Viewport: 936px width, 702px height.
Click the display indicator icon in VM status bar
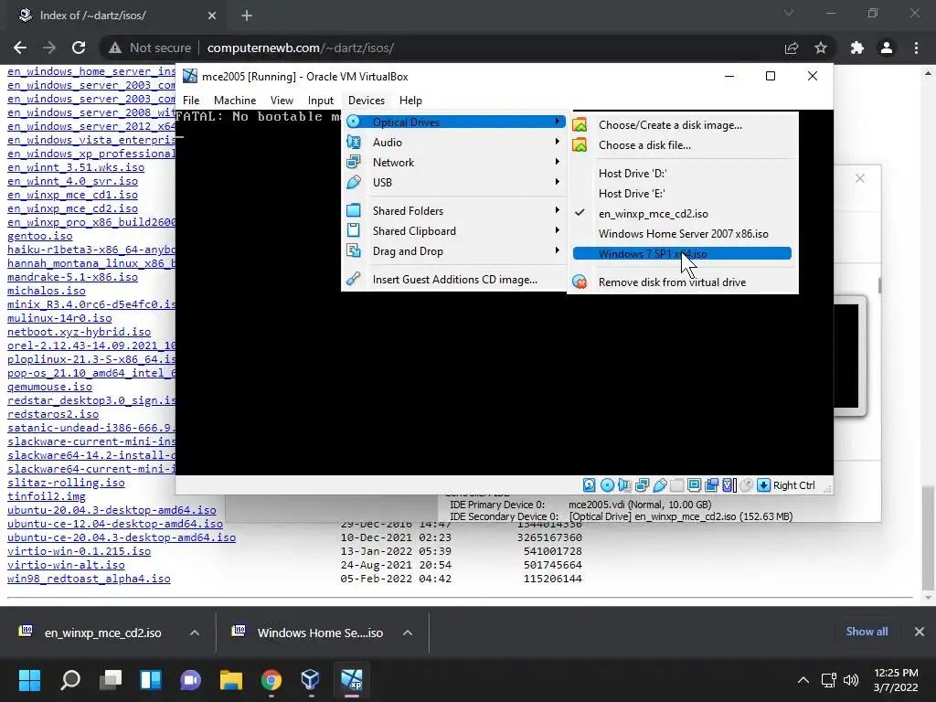point(695,485)
